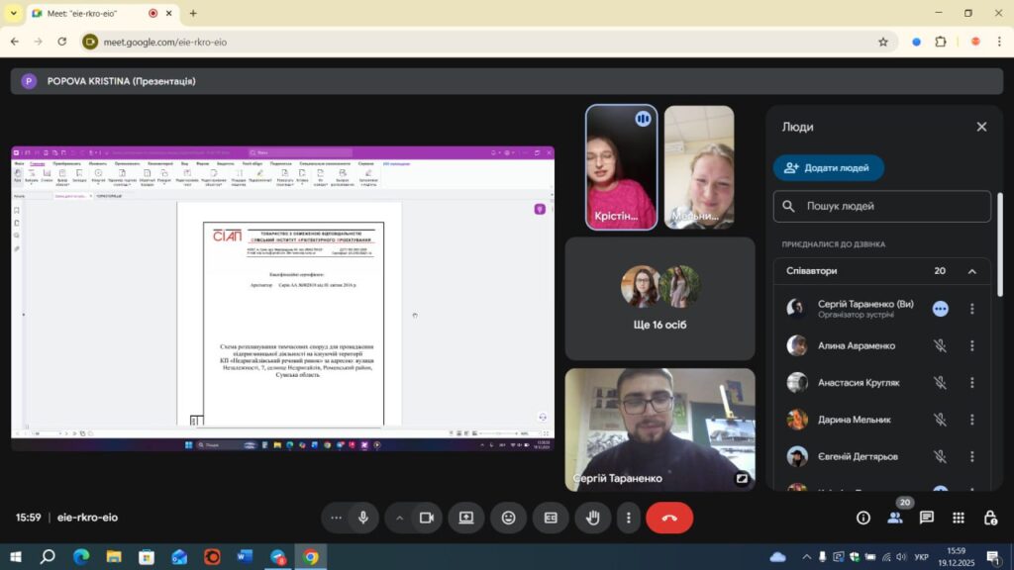Open more options menu in call bar
The width and height of the screenshot is (1014, 570).
click(628, 518)
